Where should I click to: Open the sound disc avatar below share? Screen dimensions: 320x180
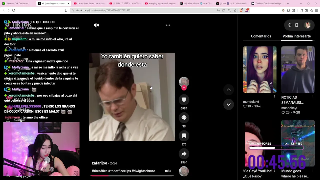(184, 171)
